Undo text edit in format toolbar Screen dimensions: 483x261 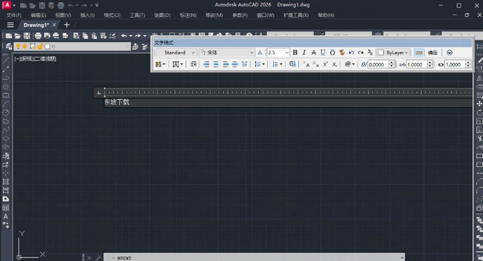351,53
